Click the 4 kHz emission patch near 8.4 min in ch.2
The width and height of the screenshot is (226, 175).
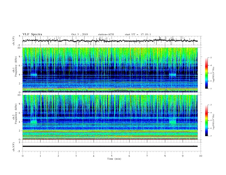(173, 121)
